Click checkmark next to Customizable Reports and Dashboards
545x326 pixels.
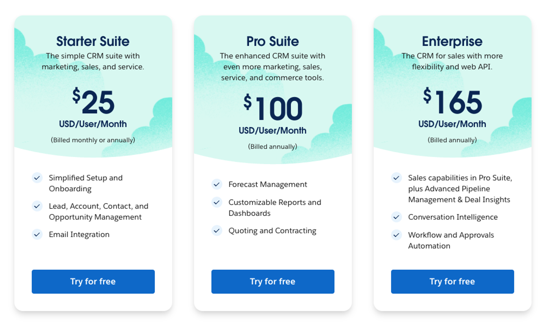[x=217, y=202]
